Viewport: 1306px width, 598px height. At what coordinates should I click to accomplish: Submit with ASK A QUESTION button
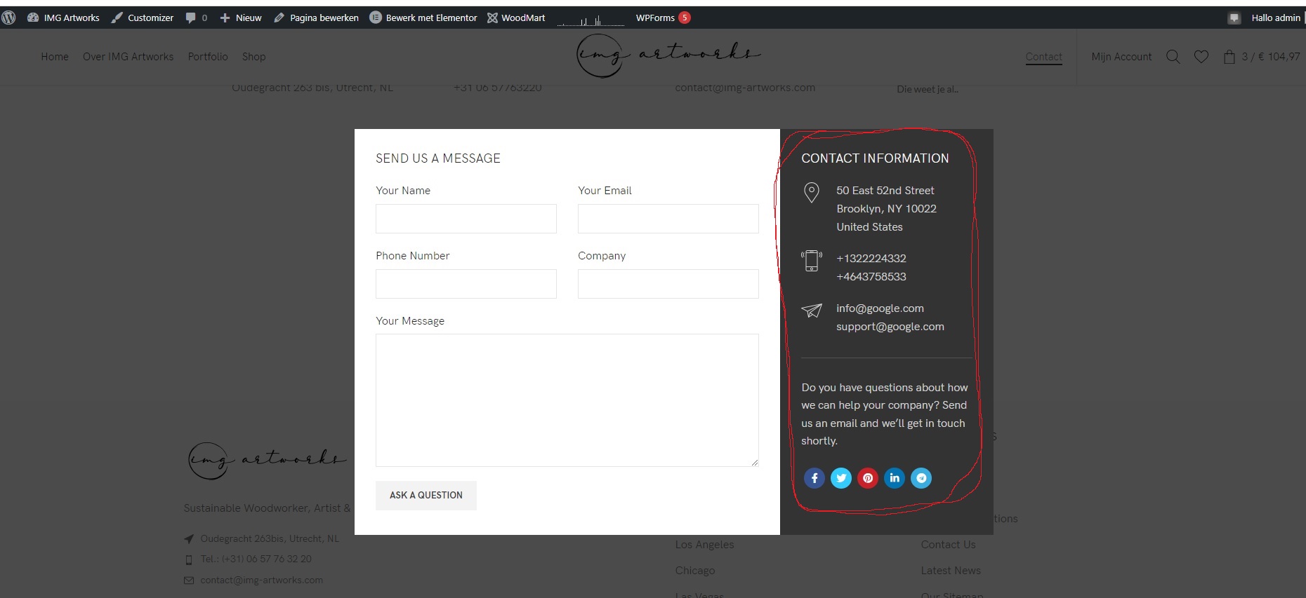coord(426,495)
